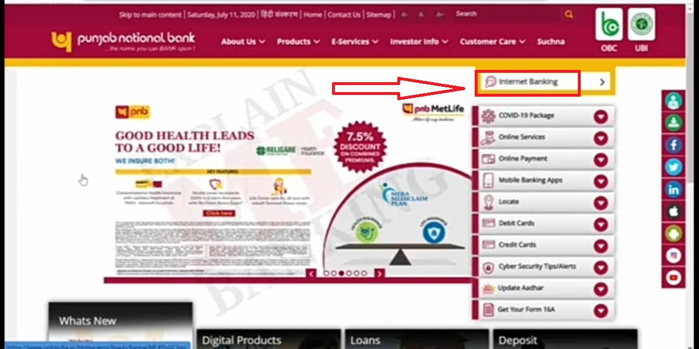Open the E-Services menu
Screen dimensions: 699x349
click(x=354, y=42)
